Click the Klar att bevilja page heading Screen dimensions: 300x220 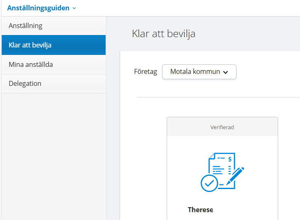tap(163, 33)
